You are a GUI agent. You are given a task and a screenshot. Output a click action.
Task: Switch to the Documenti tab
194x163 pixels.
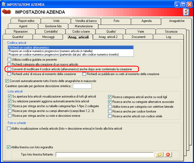pyautogui.click(x=138, y=37)
